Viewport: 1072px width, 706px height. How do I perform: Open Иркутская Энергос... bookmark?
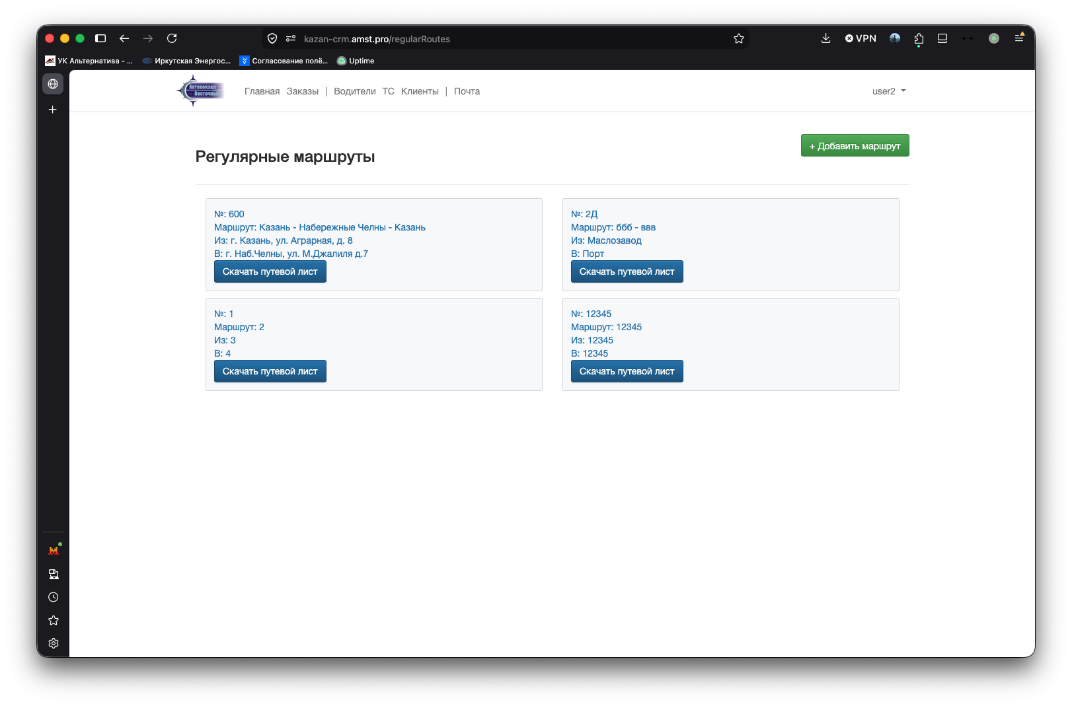pos(186,61)
